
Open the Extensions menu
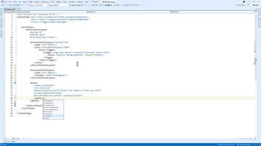(72, 2)
